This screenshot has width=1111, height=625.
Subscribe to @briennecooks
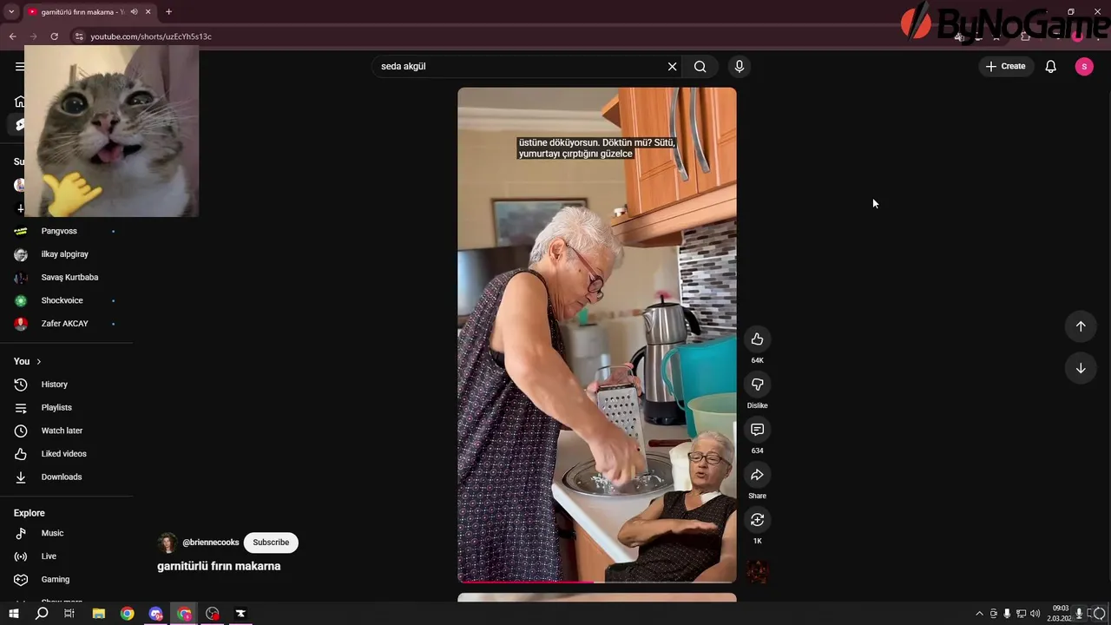(x=271, y=543)
